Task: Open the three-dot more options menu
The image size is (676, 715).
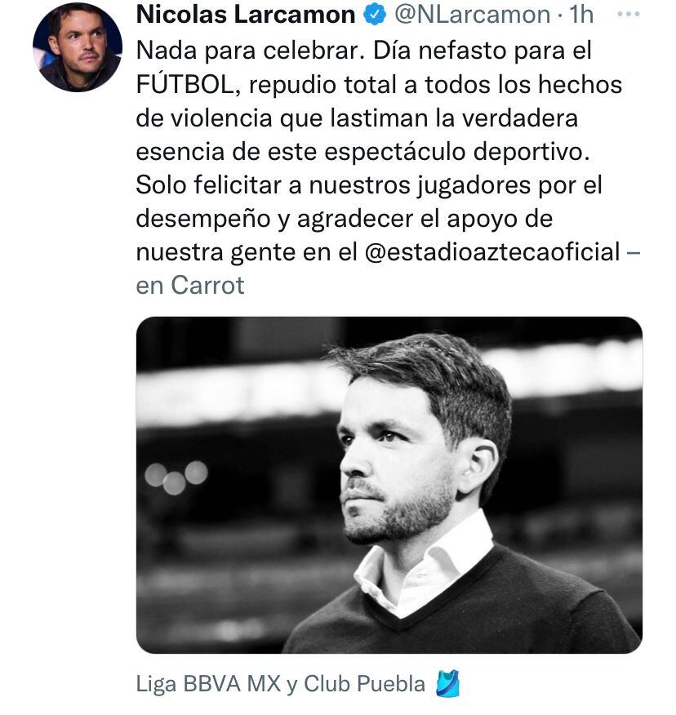Action: click(x=629, y=15)
